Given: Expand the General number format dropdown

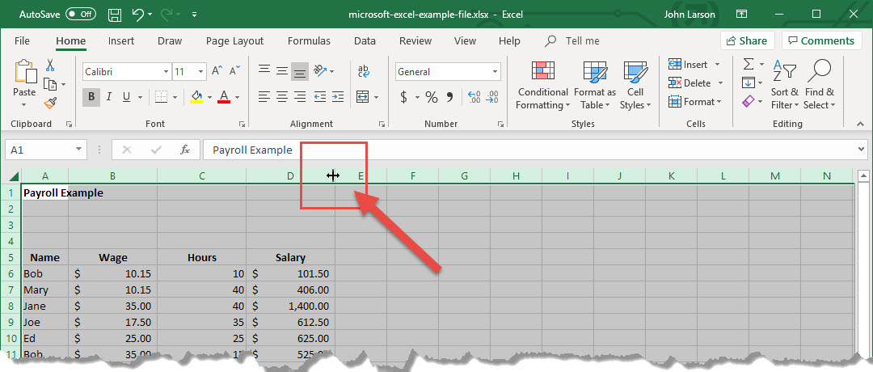Looking at the screenshot, I should pyautogui.click(x=495, y=72).
